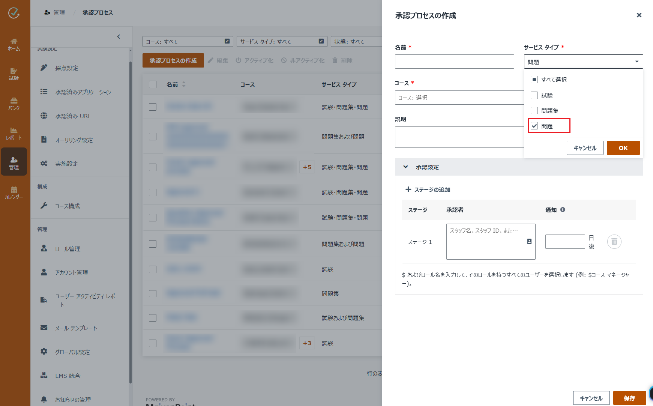Click the OK button in the dropdown
Viewport: 653px width, 406px height.
point(623,148)
